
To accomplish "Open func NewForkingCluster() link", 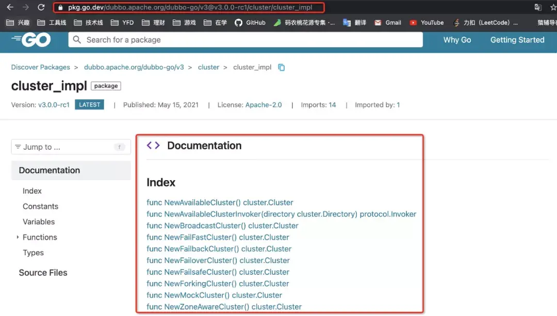I will [x=218, y=284].
